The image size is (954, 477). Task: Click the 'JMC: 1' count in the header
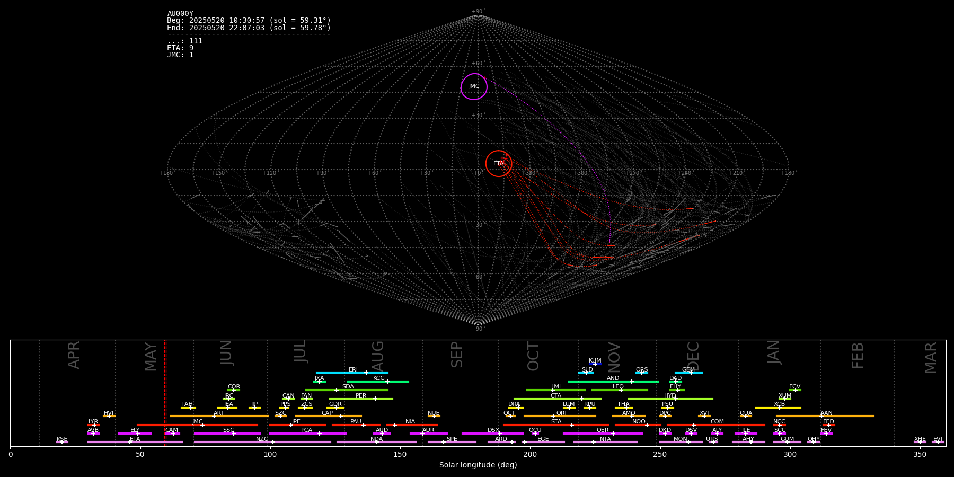click(180, 55)
